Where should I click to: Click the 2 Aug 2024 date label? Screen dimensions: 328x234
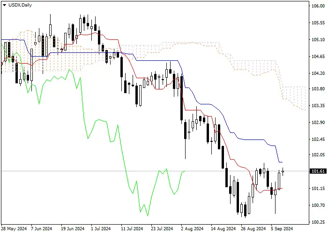point(192,229)
